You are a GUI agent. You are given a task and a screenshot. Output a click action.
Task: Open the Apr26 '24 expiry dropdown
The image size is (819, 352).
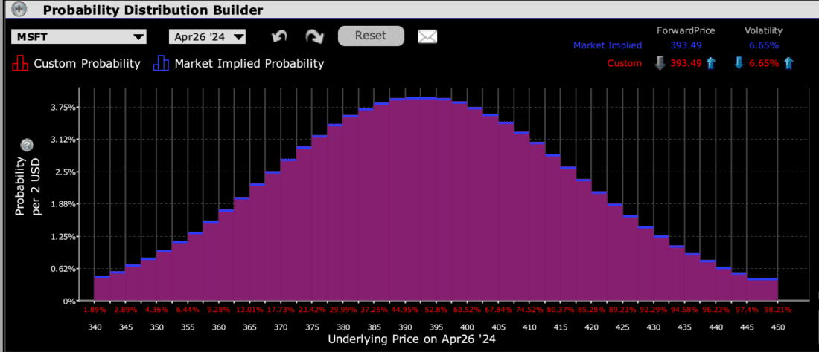coord(208,37)
